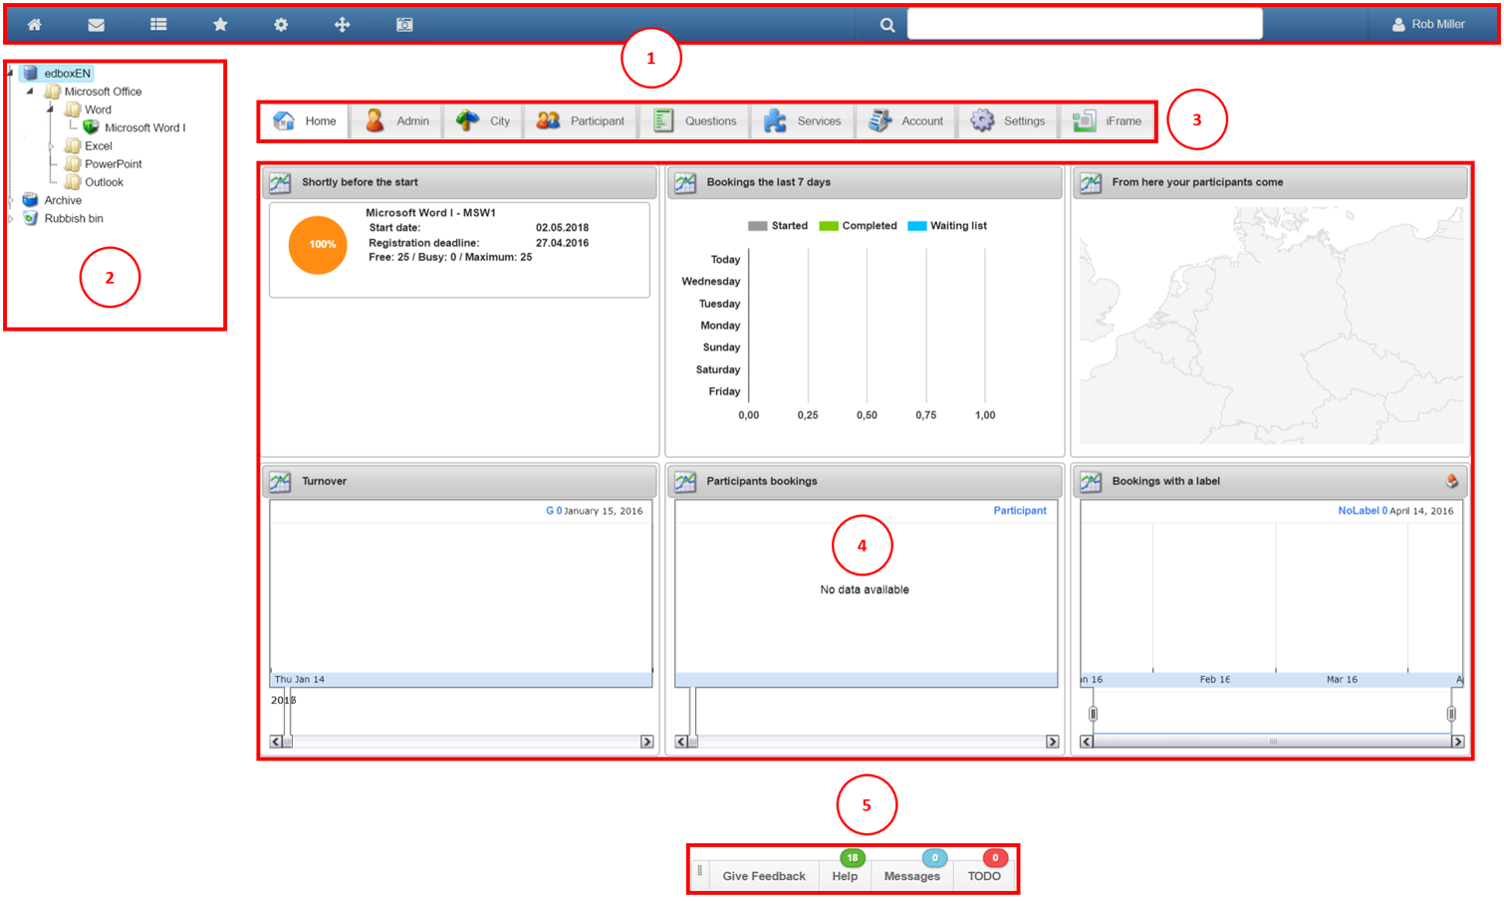Click the orange 100% progress circle
Screen dimensions: 1504x901
pos(319,244)
